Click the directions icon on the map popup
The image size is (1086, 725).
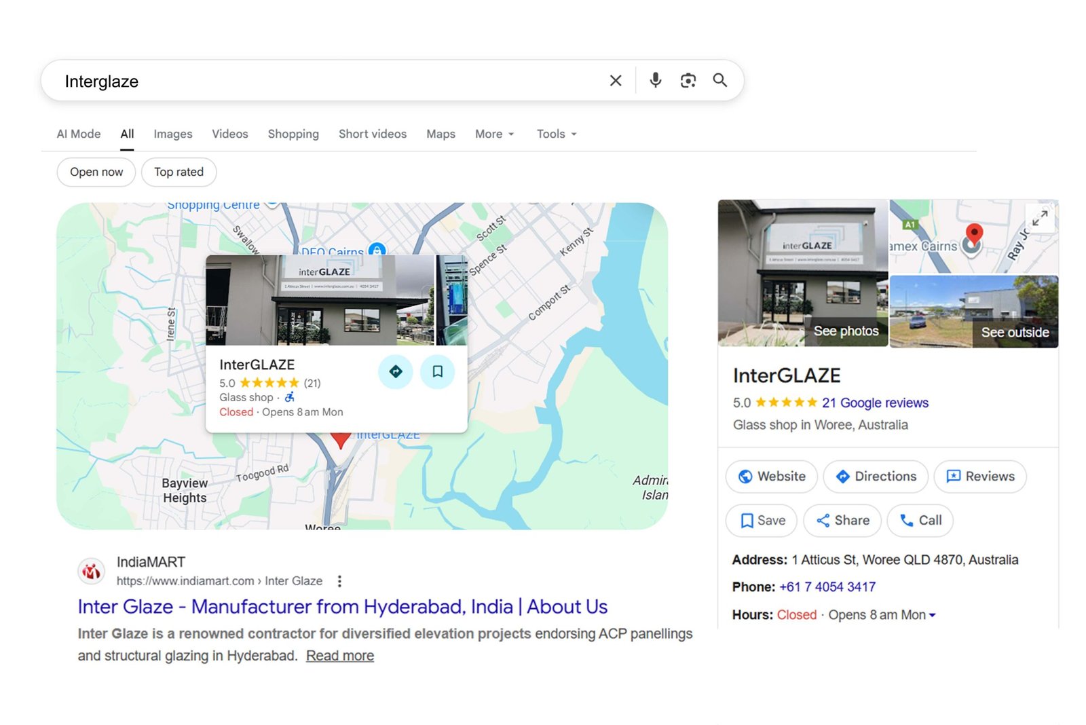click(396, 372)
